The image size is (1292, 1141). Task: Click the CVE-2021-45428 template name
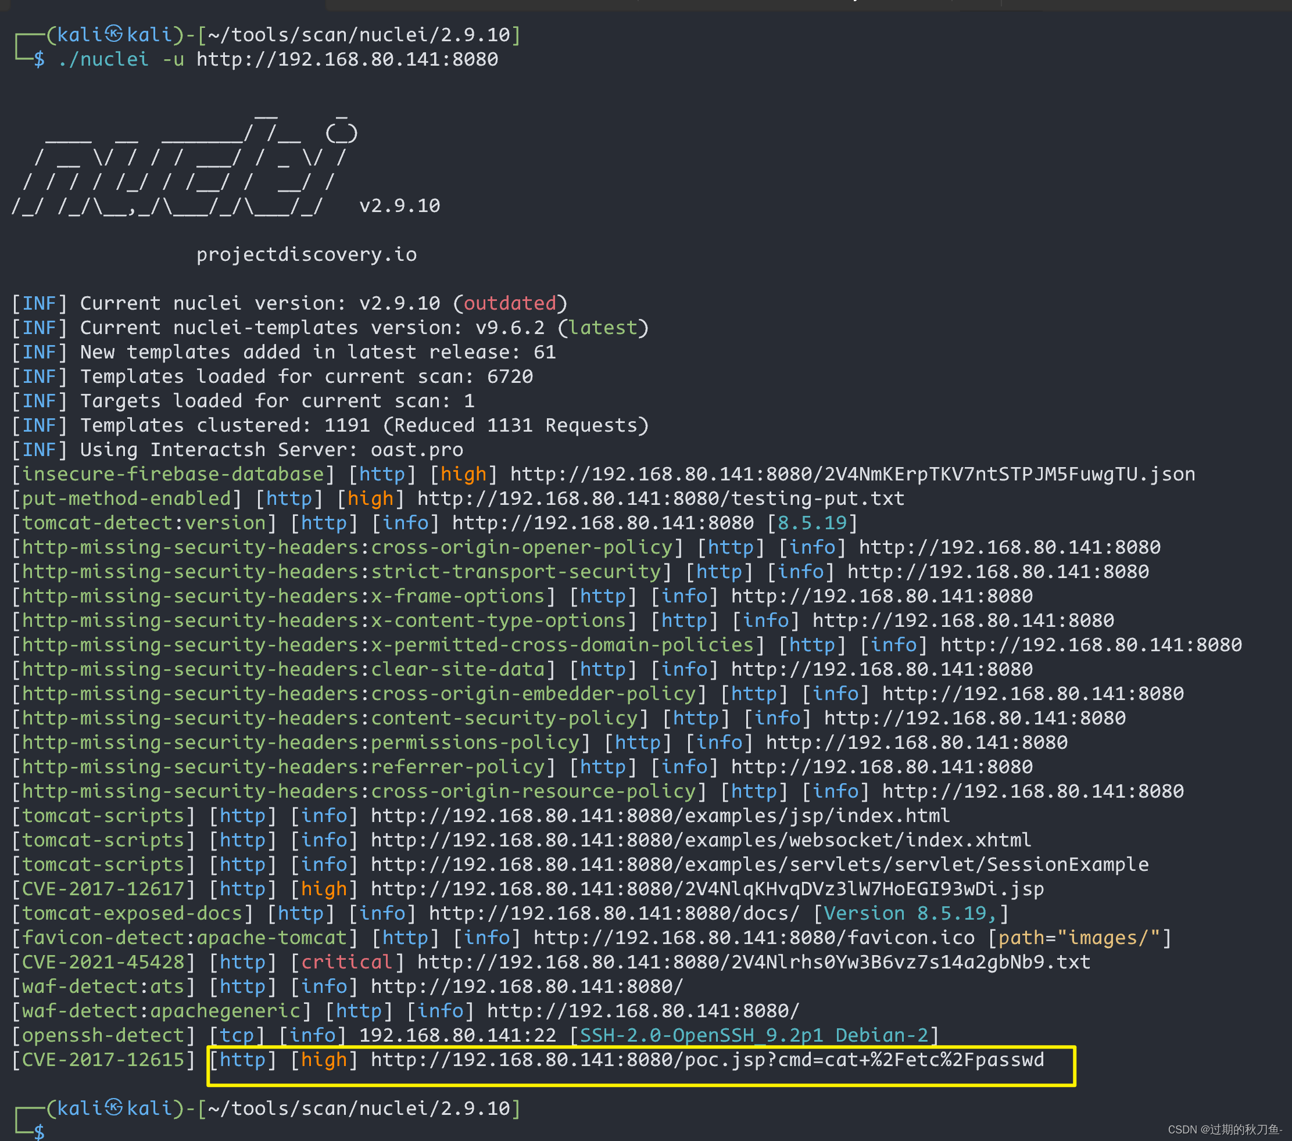(x=103, y=963)
